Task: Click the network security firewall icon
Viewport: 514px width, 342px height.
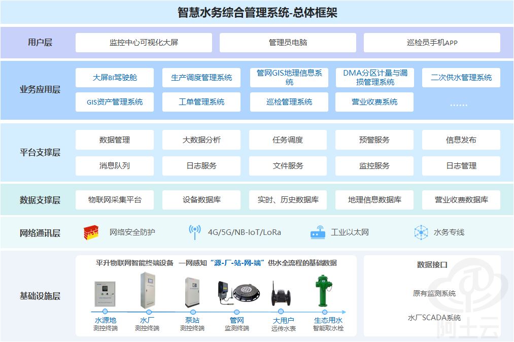Action: coord(91,232)
